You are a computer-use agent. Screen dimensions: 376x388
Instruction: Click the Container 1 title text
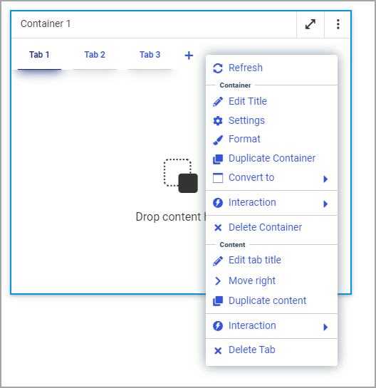(x=46, y=23)
